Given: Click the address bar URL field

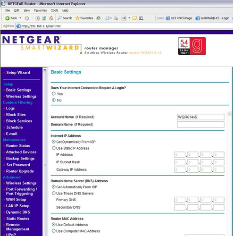Looking at the screenshot, I should point(124,26).
